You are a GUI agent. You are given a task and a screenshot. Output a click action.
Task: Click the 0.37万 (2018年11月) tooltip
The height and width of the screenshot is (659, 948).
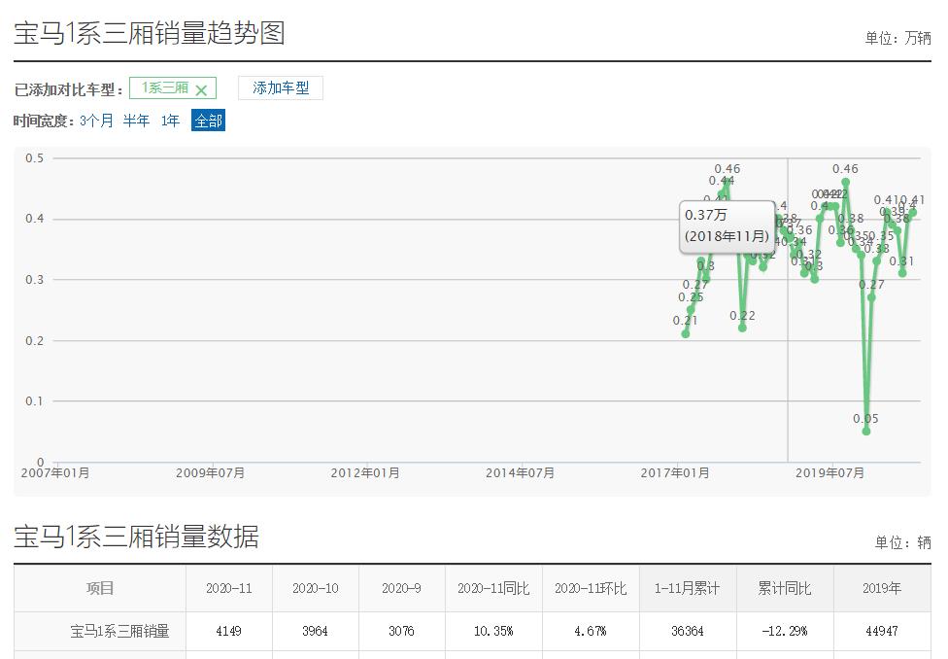728,225
